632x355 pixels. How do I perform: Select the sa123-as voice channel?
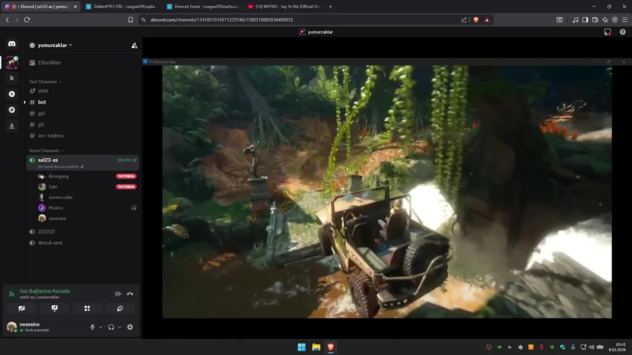pyautogui.click(x=83, y=163)
